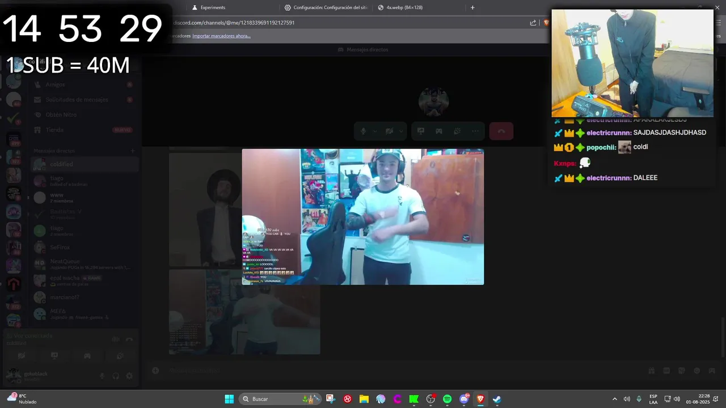
Task: Enlarge the focused stream in center of call
Action: click(363, 217)
